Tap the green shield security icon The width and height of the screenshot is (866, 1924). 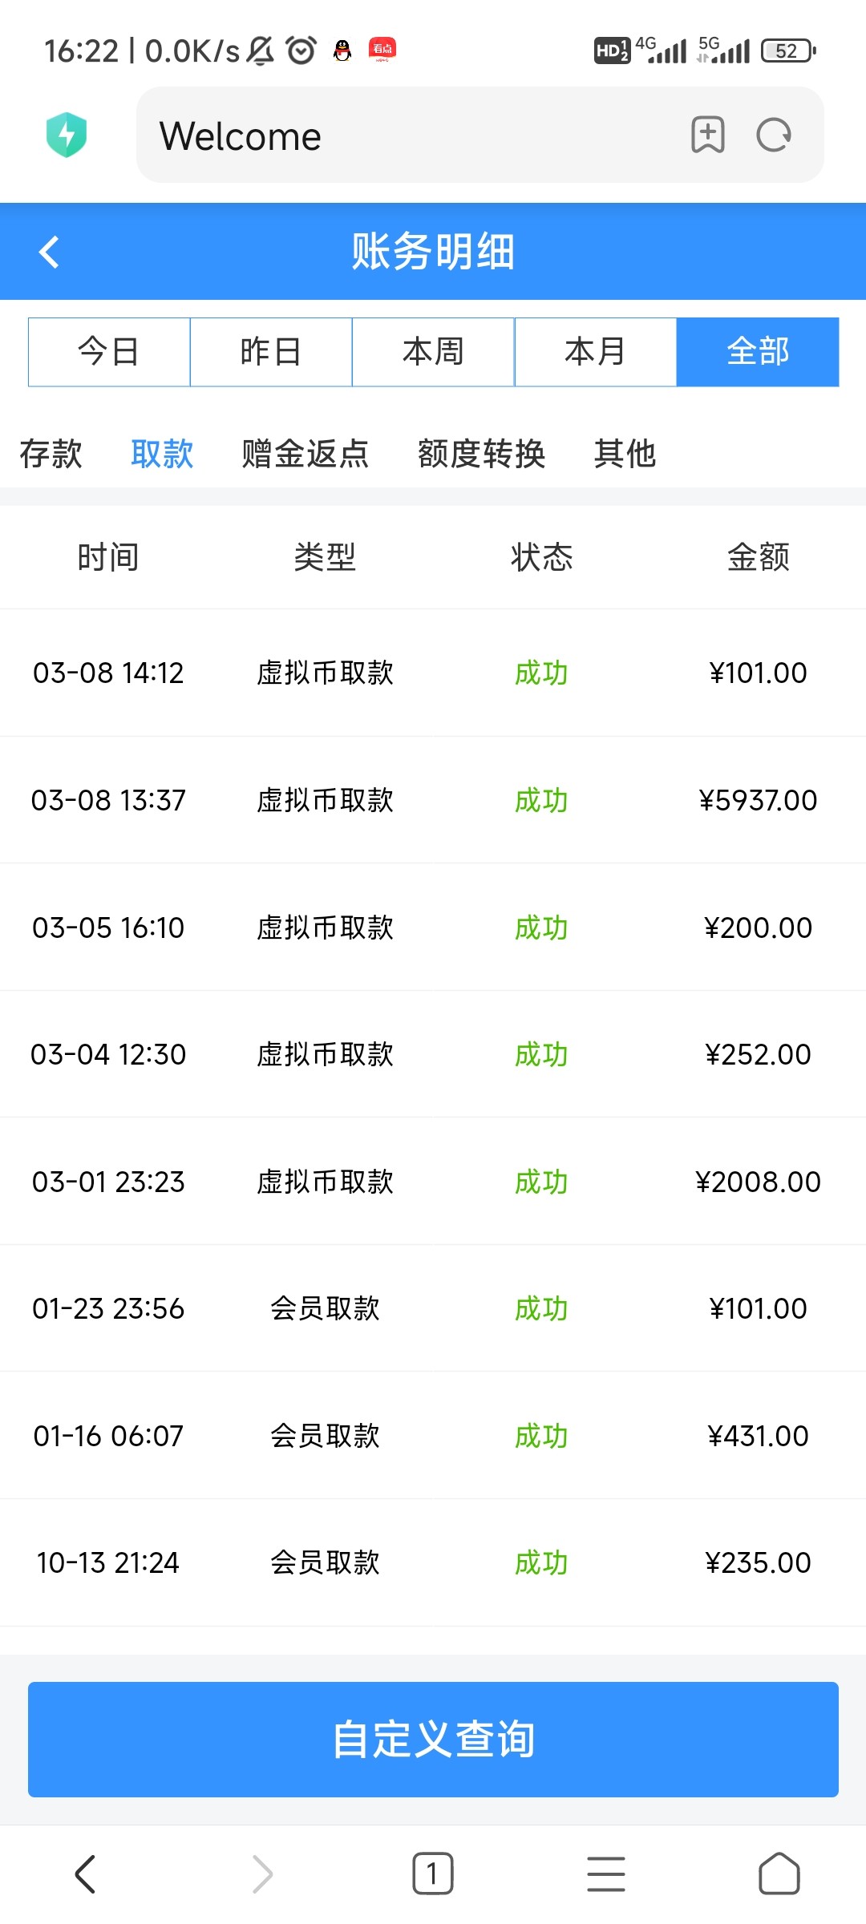pos(67,135)
